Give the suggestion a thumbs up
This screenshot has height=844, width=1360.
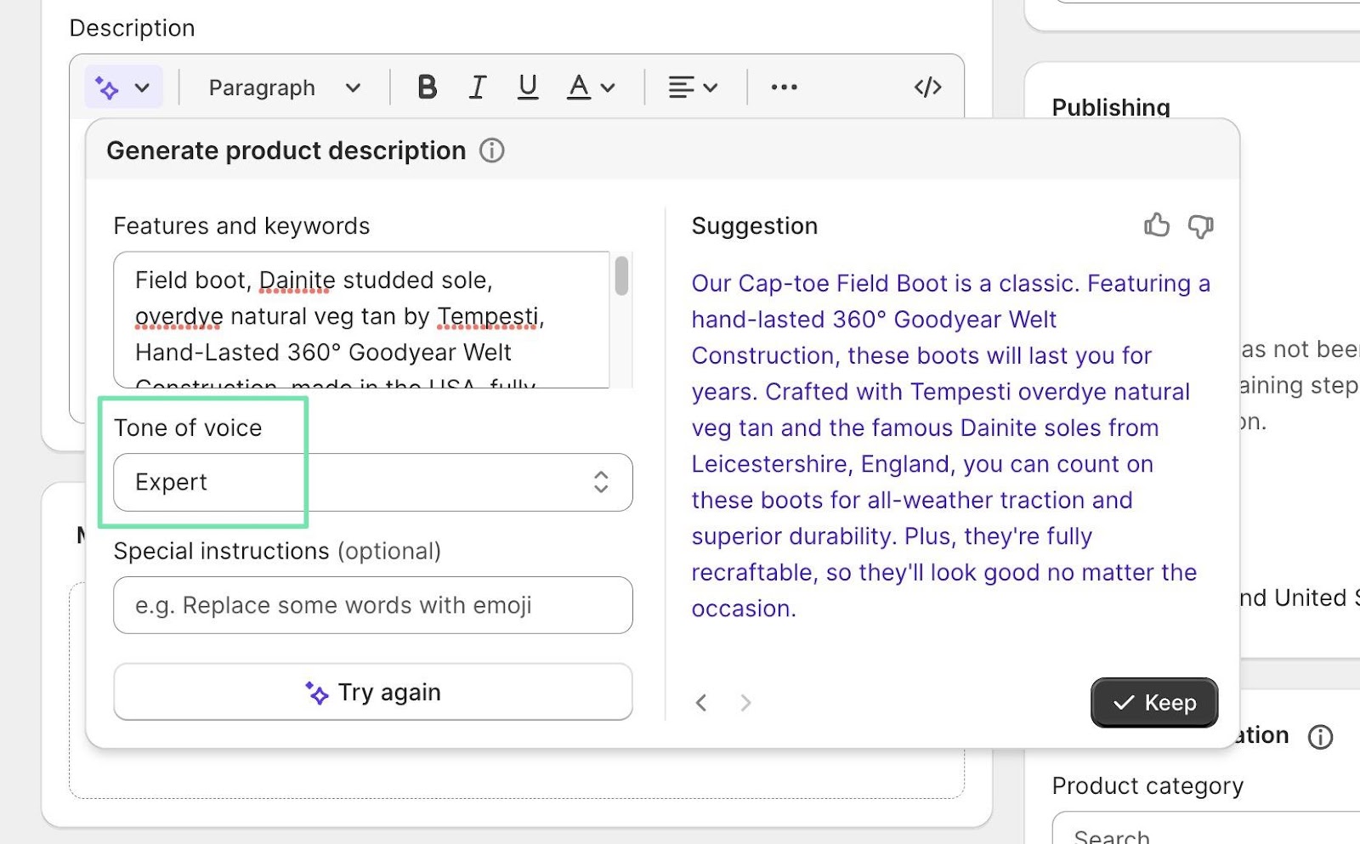(x=1156, y=225)
